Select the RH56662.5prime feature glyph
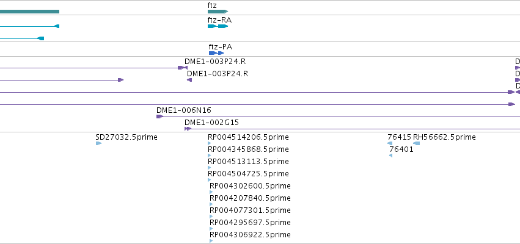The image size is (520, 244). 417,143
